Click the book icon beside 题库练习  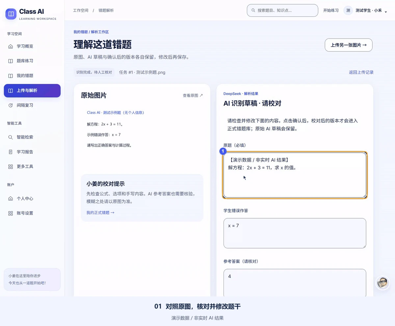(x=11, y=61)
